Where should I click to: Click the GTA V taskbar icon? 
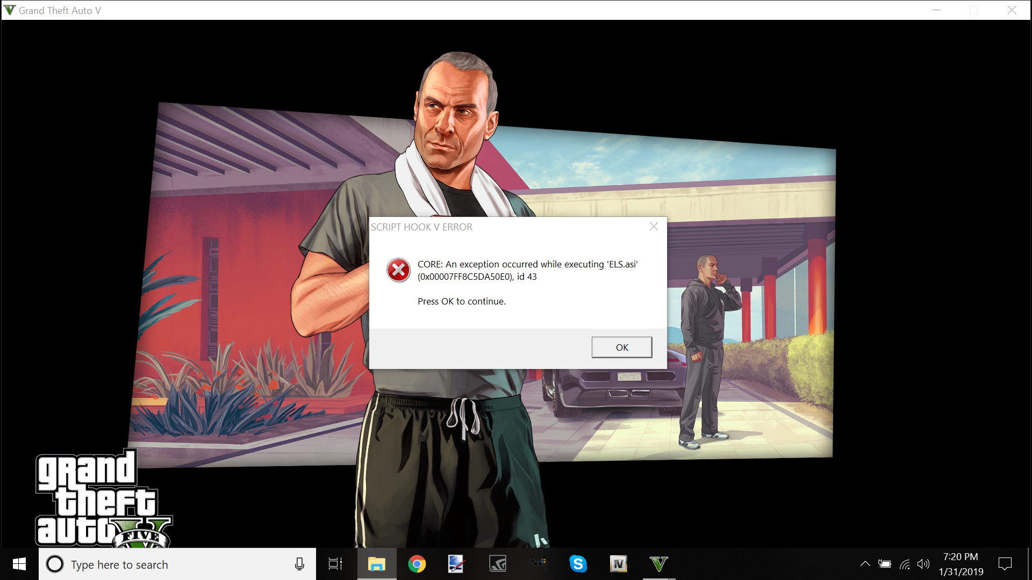click(x=658, y=564)
